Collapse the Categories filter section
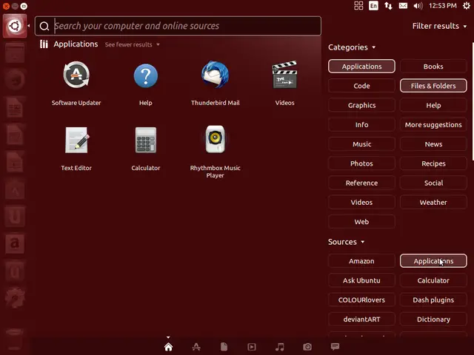 [x=352, y=47]
